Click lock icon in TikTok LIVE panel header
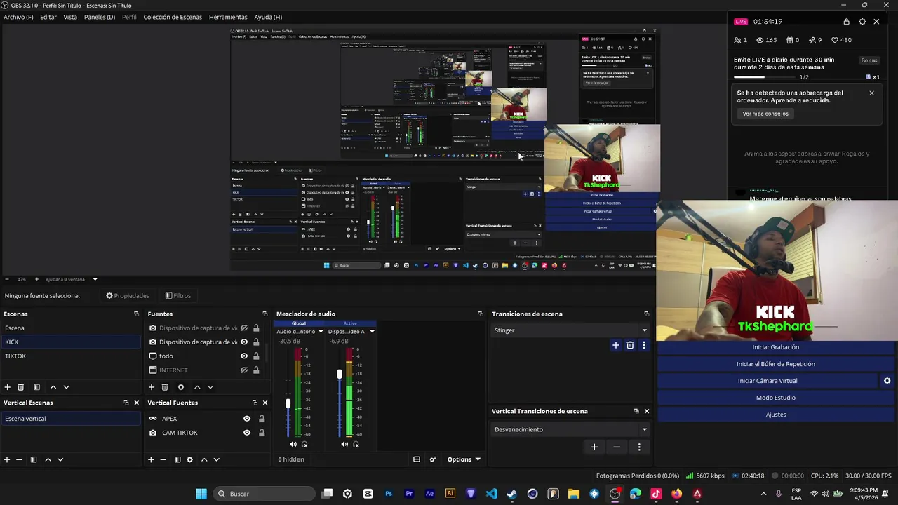 pos(847,22)
